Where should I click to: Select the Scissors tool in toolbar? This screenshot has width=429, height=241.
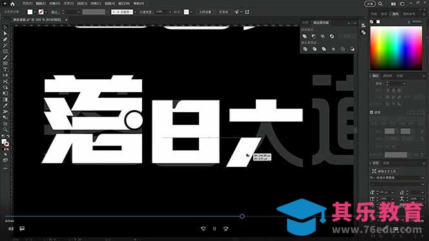(x=5, y=82)
